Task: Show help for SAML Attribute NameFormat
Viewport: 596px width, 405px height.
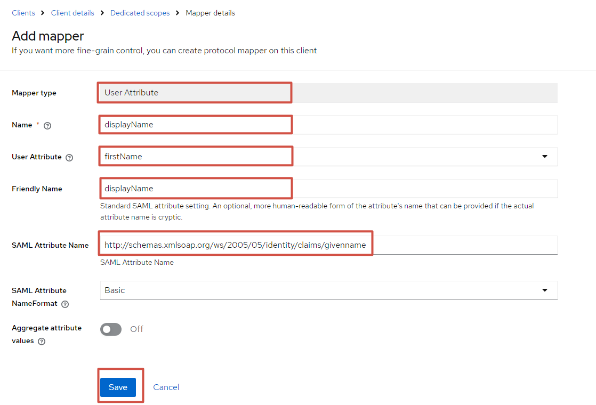Action: tap(65, 304)
